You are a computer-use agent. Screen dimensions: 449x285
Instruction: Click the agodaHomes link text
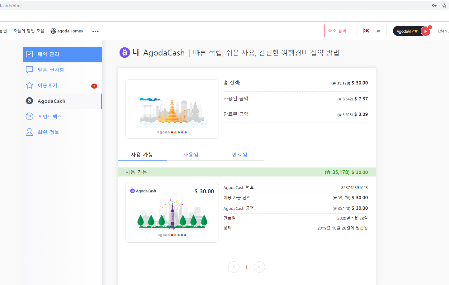point(70,31)
